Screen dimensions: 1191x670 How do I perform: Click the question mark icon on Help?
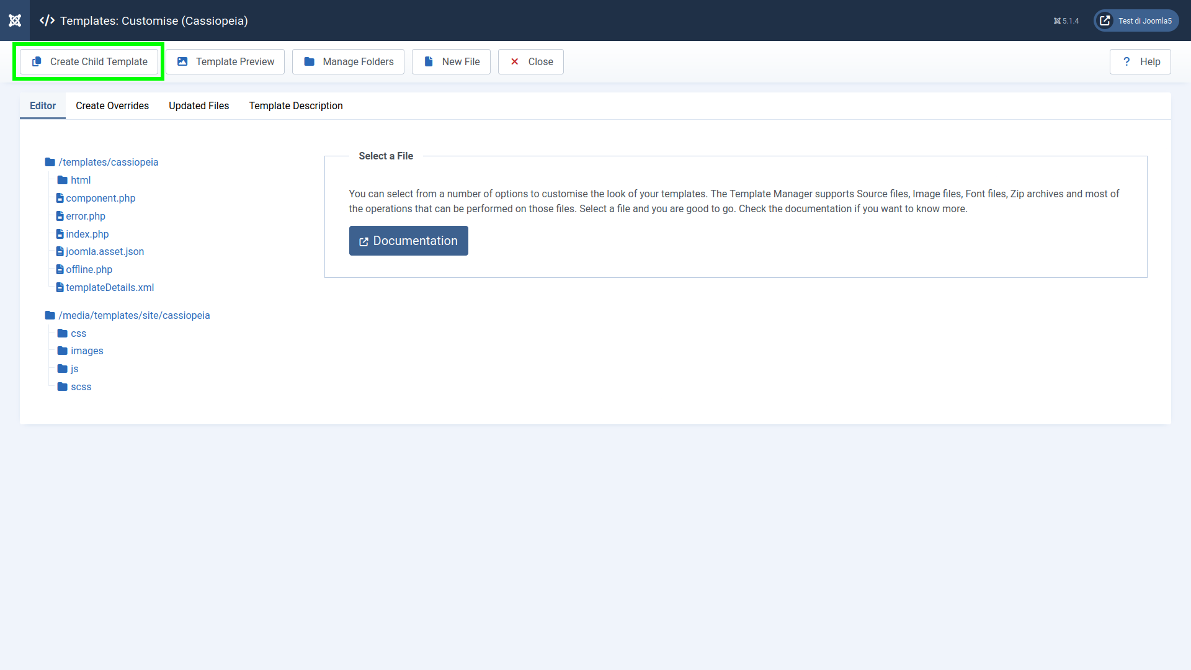1126,61
